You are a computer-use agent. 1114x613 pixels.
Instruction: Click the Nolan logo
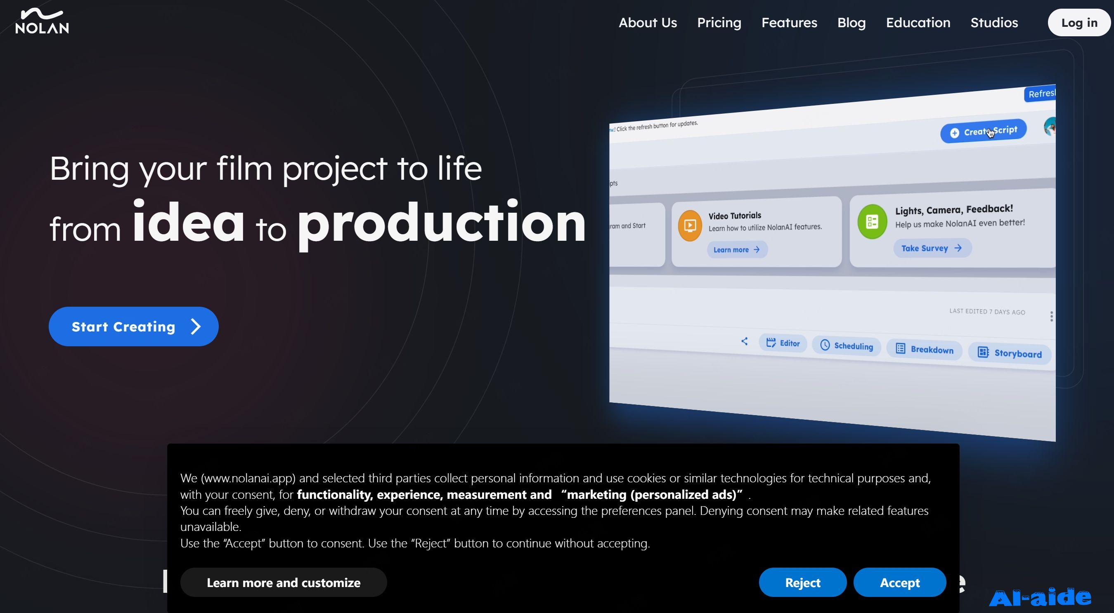click(x=42, y=21)
